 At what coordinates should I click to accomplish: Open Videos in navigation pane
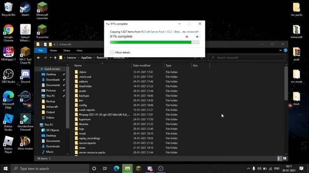tap(50, 117)
